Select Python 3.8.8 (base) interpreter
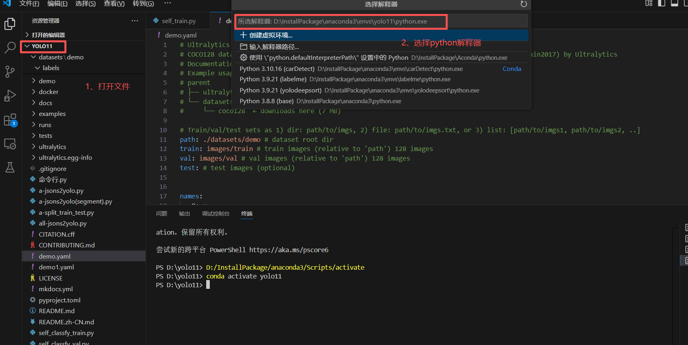 pyautogui.click(x=381, y=101)
